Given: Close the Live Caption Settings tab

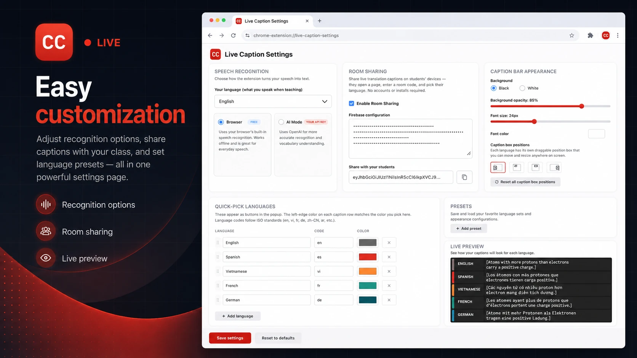Looking at the screenshot, I should tap(307, 21).
